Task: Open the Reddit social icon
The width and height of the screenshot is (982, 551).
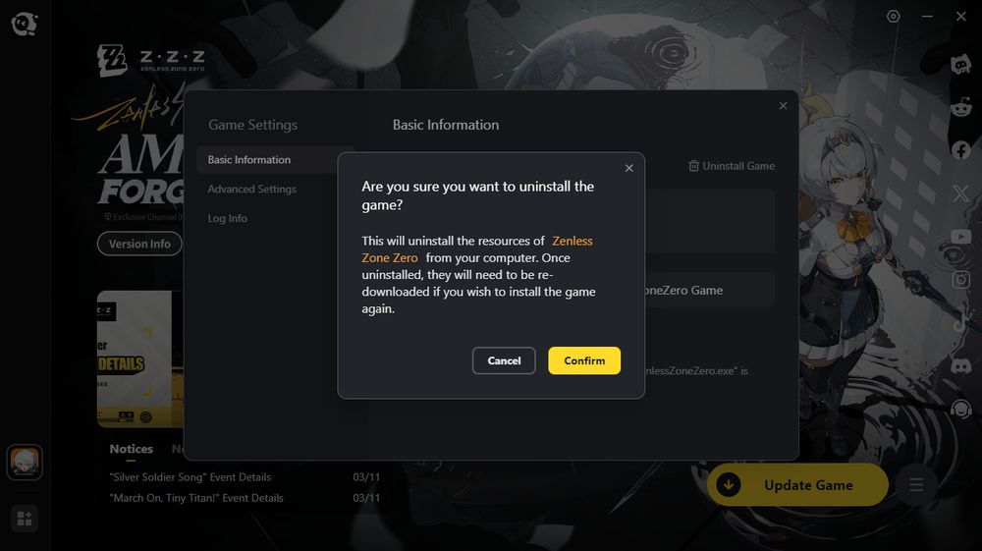Action: [x=960, y=108]
